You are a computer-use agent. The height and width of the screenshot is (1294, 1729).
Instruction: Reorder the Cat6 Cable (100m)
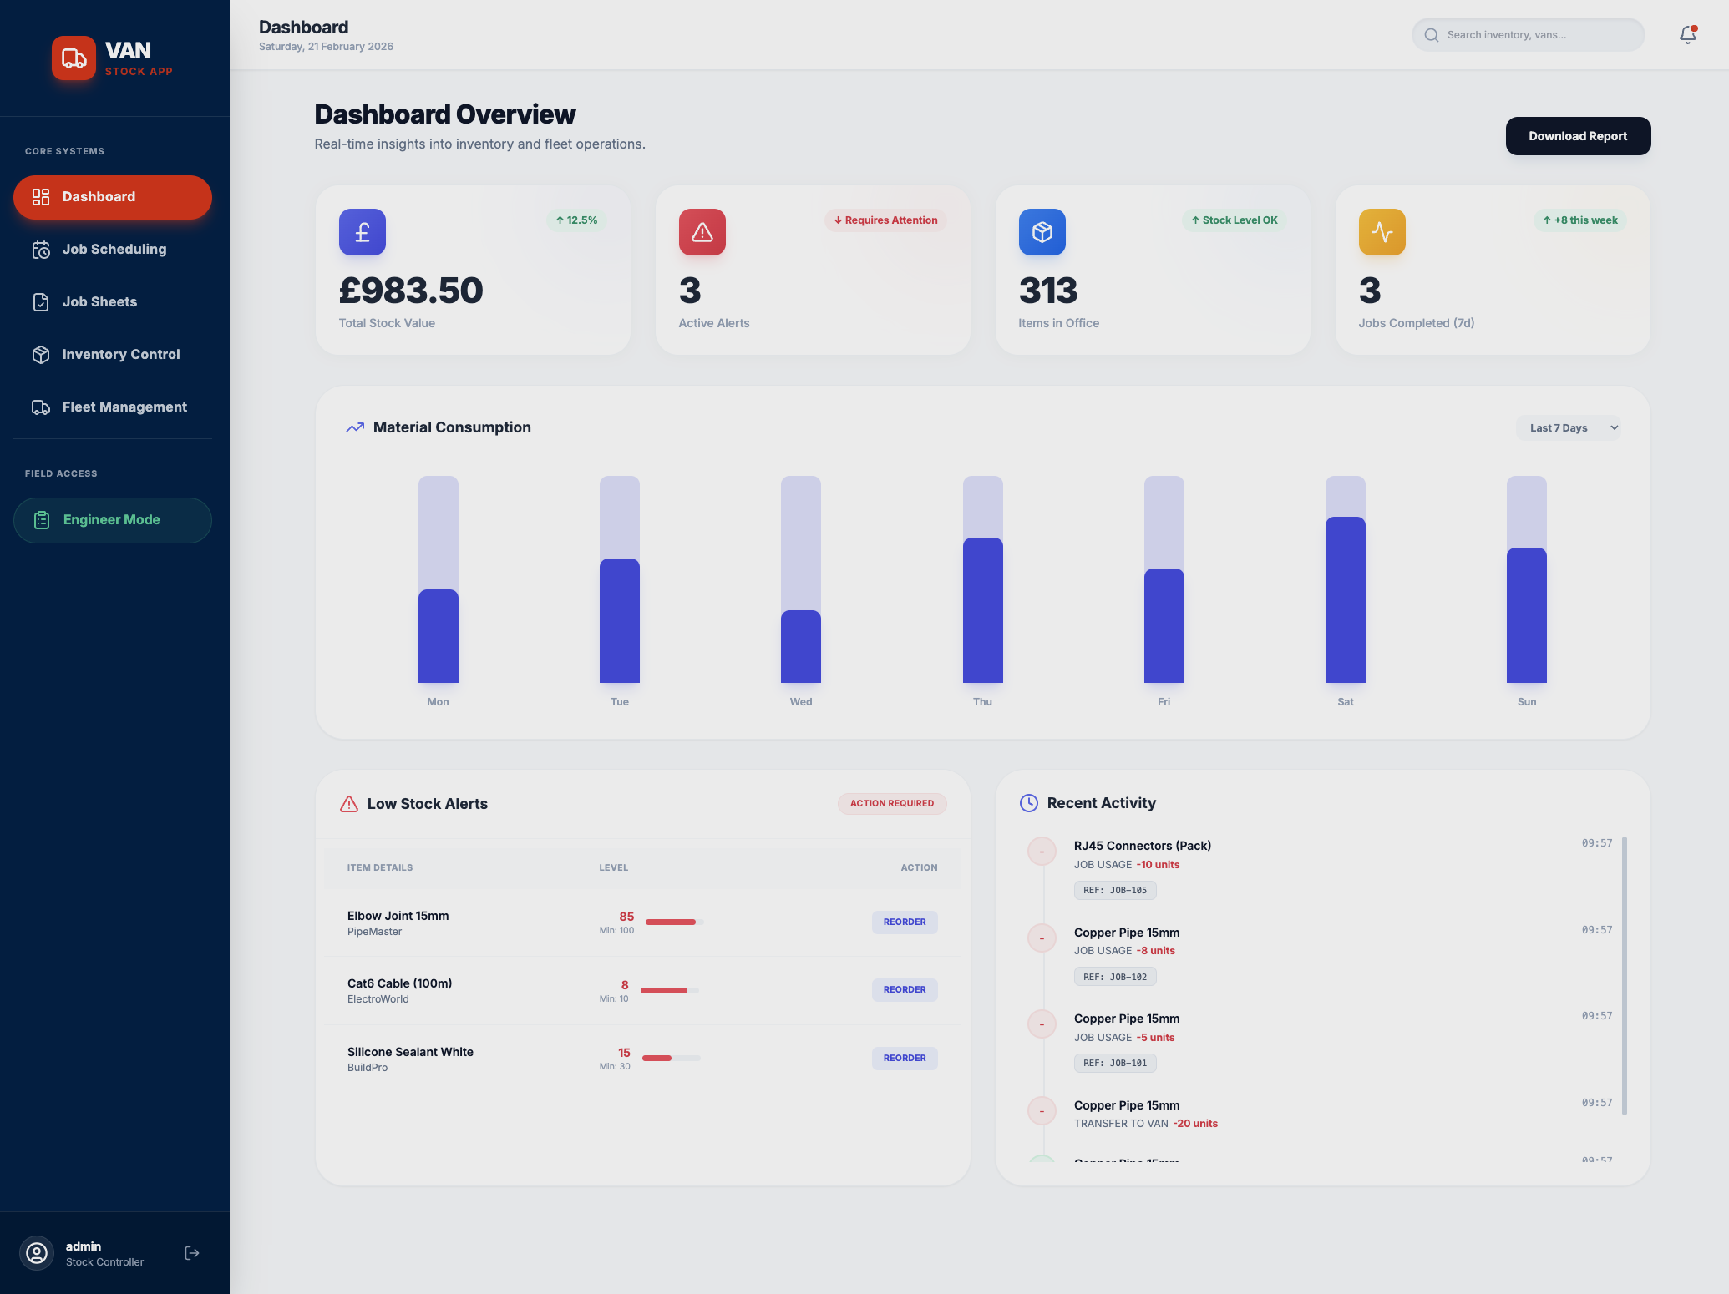pyautogui.click(x=904, y=989)
